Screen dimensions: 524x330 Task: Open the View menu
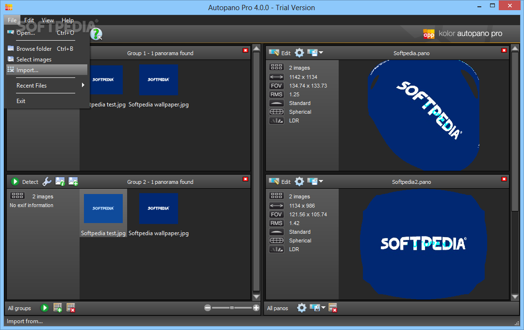[x=48, y=20]
